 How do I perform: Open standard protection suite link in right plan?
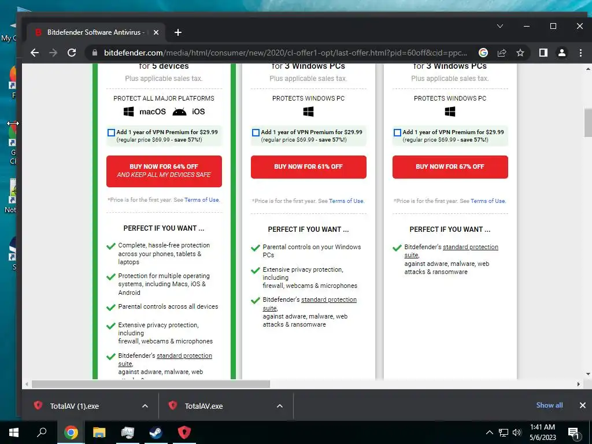pyautogui.click(x=471, y=247)
